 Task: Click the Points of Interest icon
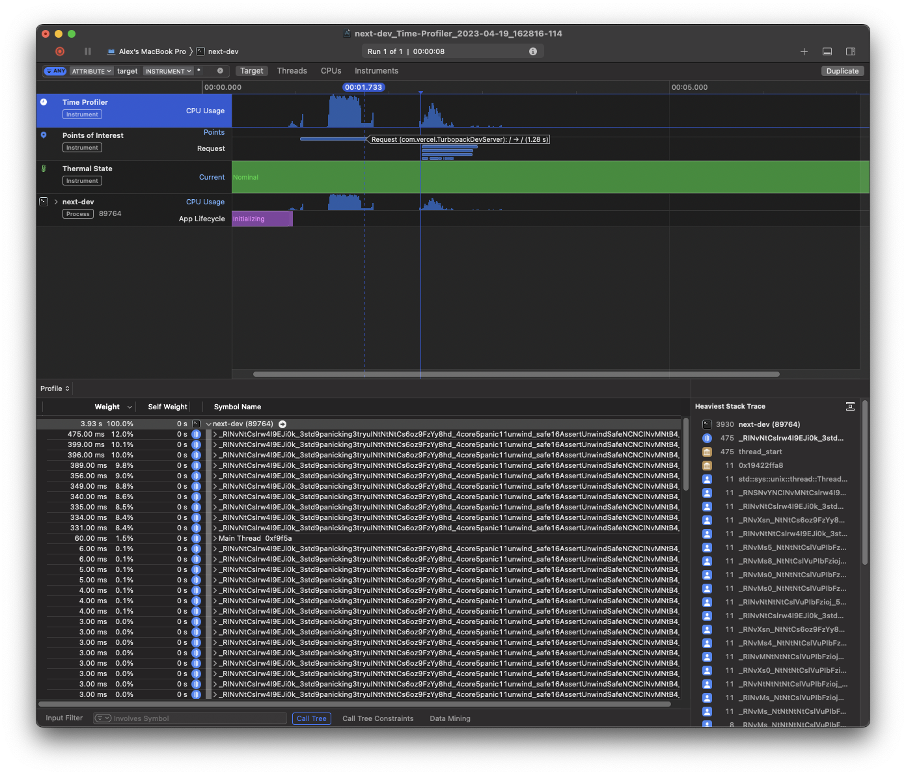(44, 135)
